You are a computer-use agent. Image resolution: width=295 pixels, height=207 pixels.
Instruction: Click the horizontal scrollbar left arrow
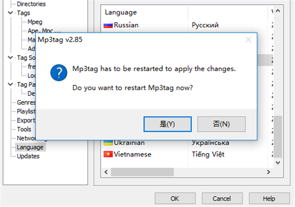[x=105, y=173]
